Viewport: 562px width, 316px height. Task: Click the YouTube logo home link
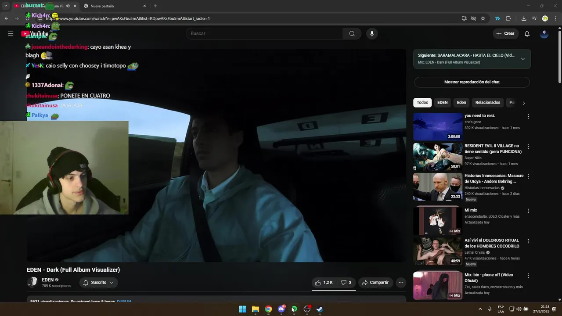[x=35, y=34]
